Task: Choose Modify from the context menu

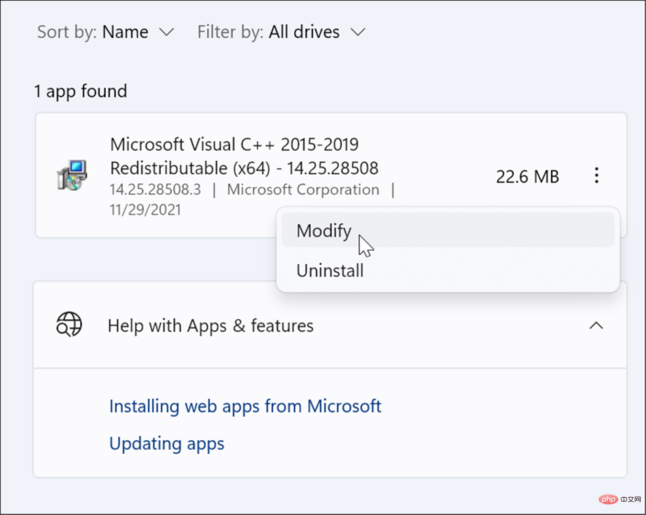Action: click(x=448, y=231)
